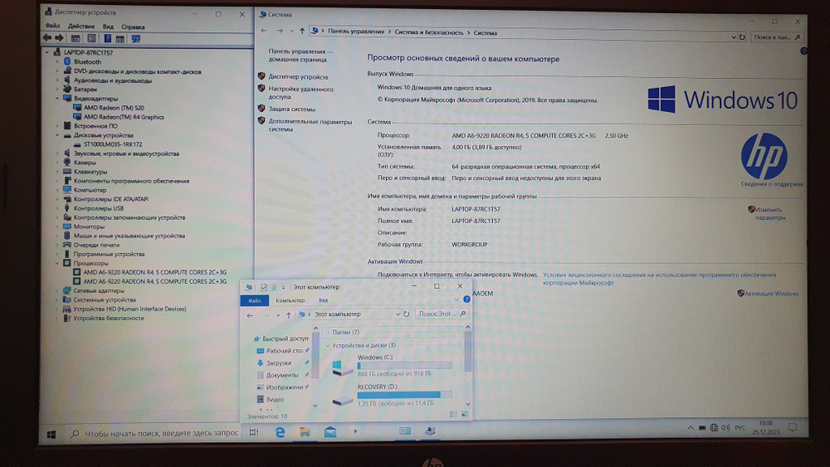
Task: Click the Refresh icon in System window address bar
Action: (742, 37)
